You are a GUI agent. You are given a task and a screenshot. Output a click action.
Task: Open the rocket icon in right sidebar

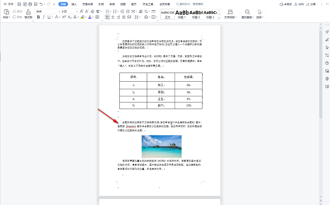[326, 31]
